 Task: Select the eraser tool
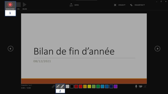pos(53,87)
